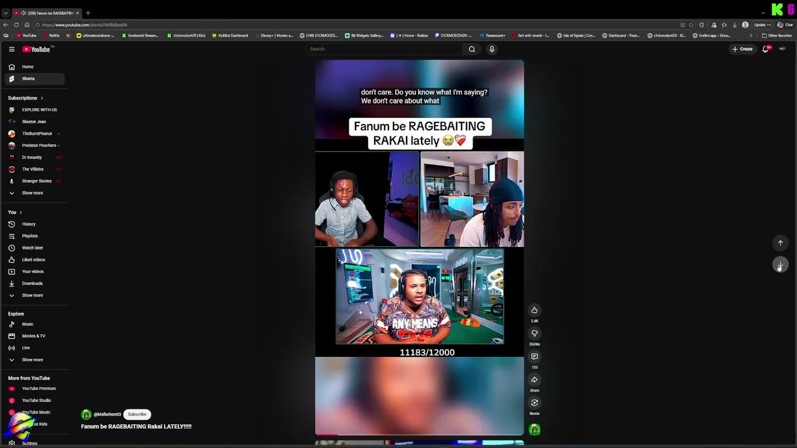
Task: Open the browser Update menu
Action: click(x=762, y=25)
